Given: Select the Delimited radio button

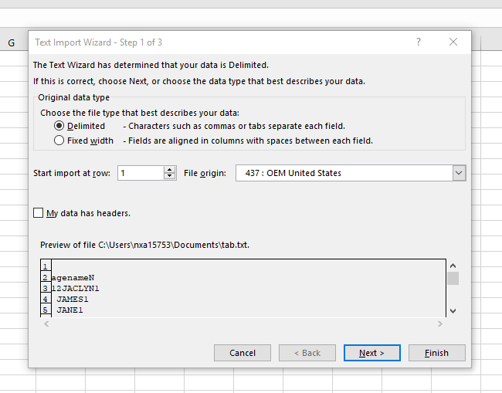Looking at the screenshot, I should pos(59,126).
